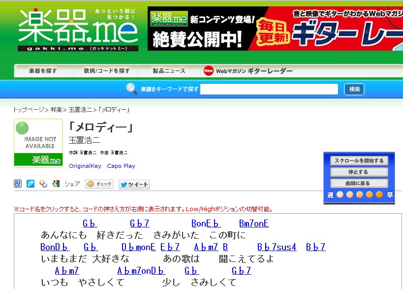Click the 停止する stop button
This screenshot has width=403, height=289.
[359, 172]
